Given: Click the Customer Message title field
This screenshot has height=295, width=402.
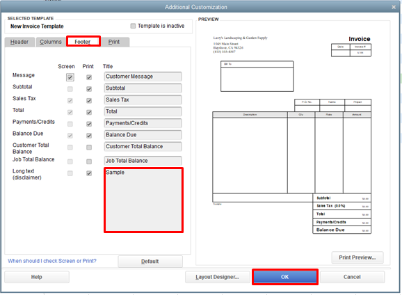Looking at the screenshot, I should pos(143,77).
